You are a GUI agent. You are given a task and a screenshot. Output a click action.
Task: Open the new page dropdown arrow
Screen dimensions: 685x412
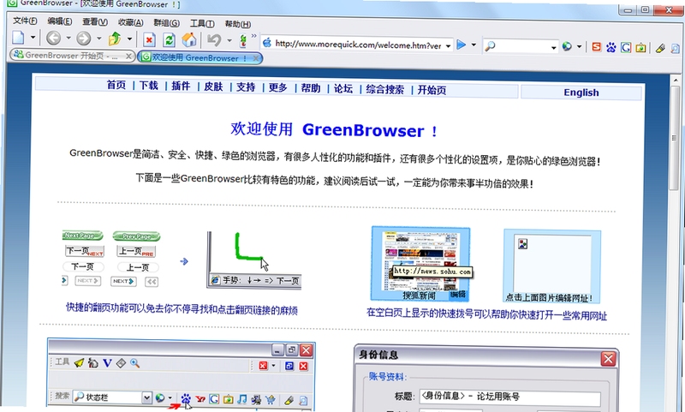pyautogui.click(x=33, y=38)
